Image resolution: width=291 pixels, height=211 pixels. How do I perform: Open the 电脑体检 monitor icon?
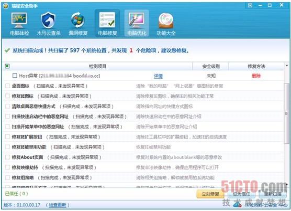coord(19,20)
